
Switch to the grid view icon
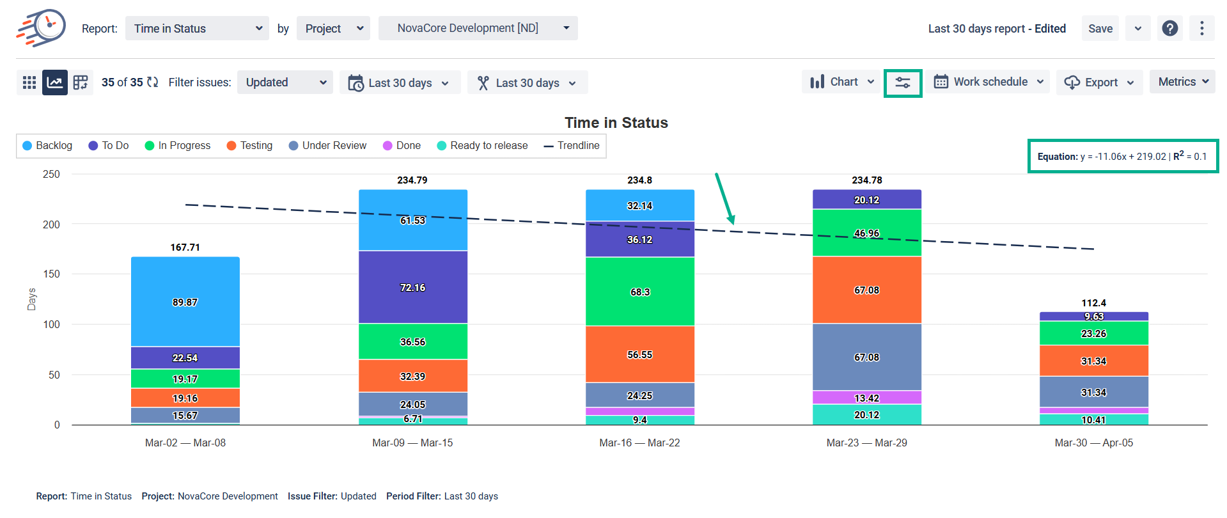click(x=29, y=82)
